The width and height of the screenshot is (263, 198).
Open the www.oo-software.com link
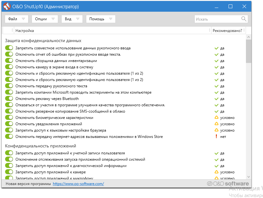coord(78,184)
